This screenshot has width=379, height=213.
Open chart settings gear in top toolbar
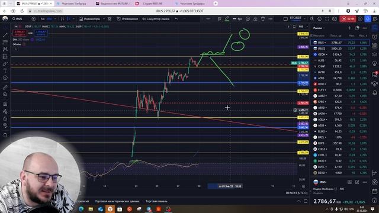[320, 19]
